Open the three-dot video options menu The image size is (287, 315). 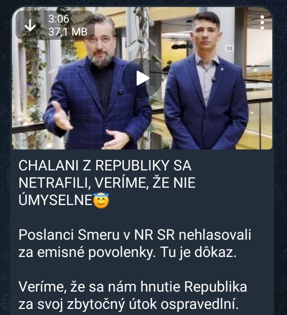[262, 22]
